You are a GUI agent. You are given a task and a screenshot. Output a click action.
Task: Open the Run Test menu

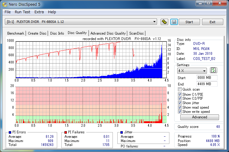point(22,12)
